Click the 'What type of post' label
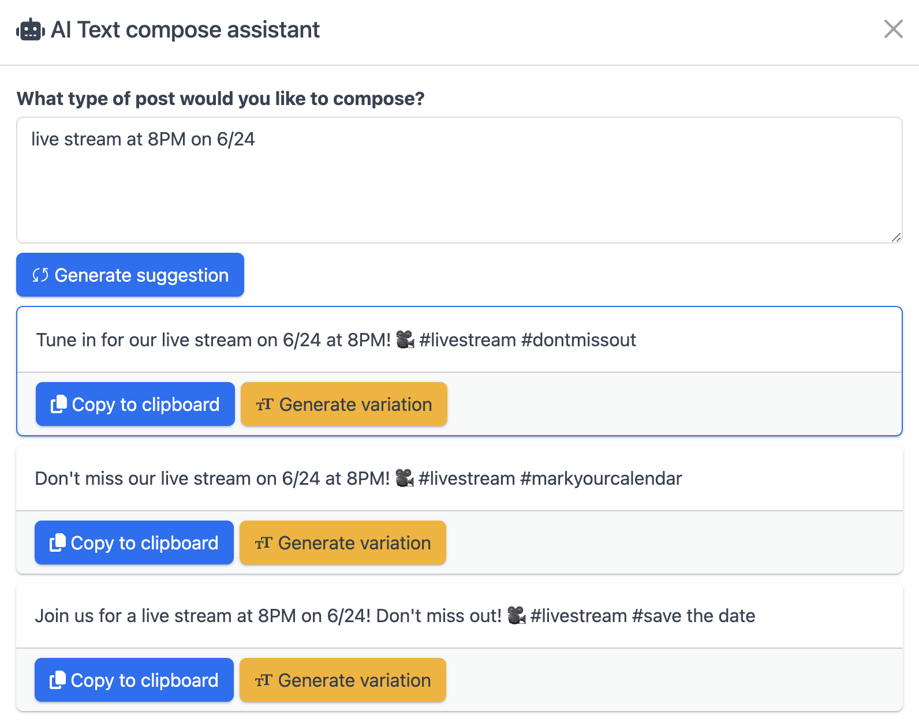This screenshot has width=919, height=726. coord(221,99)
